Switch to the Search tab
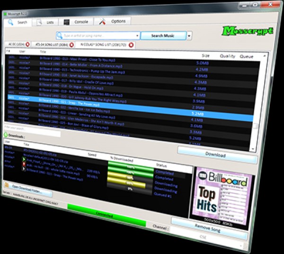 18,22
